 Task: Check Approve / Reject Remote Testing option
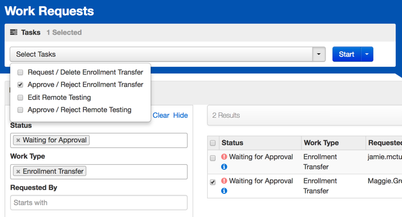coord(20,110)
